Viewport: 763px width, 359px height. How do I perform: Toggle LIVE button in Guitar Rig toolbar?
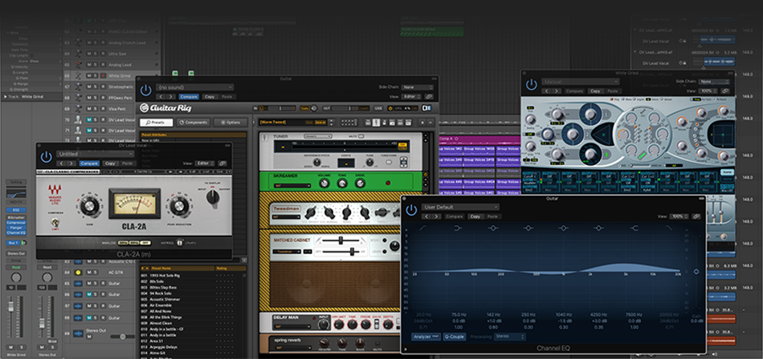[x=378, y=108]
